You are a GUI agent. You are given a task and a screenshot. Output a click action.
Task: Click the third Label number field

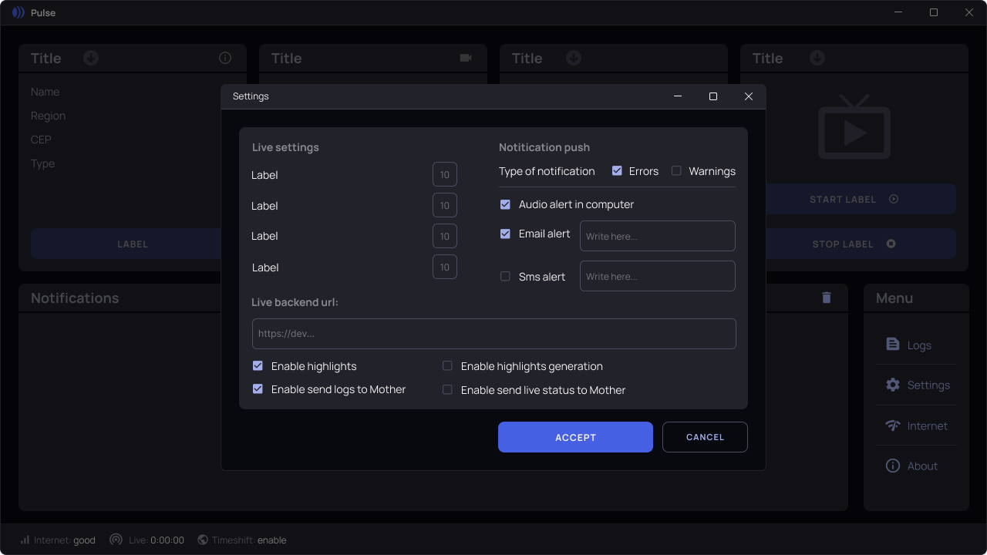pyautogui.click(x=445, y=236)
